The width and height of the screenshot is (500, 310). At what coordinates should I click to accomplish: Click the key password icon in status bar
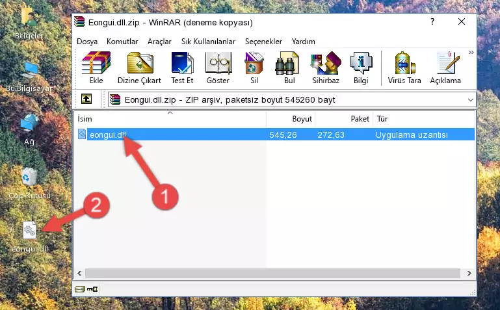tap(92, 289)
